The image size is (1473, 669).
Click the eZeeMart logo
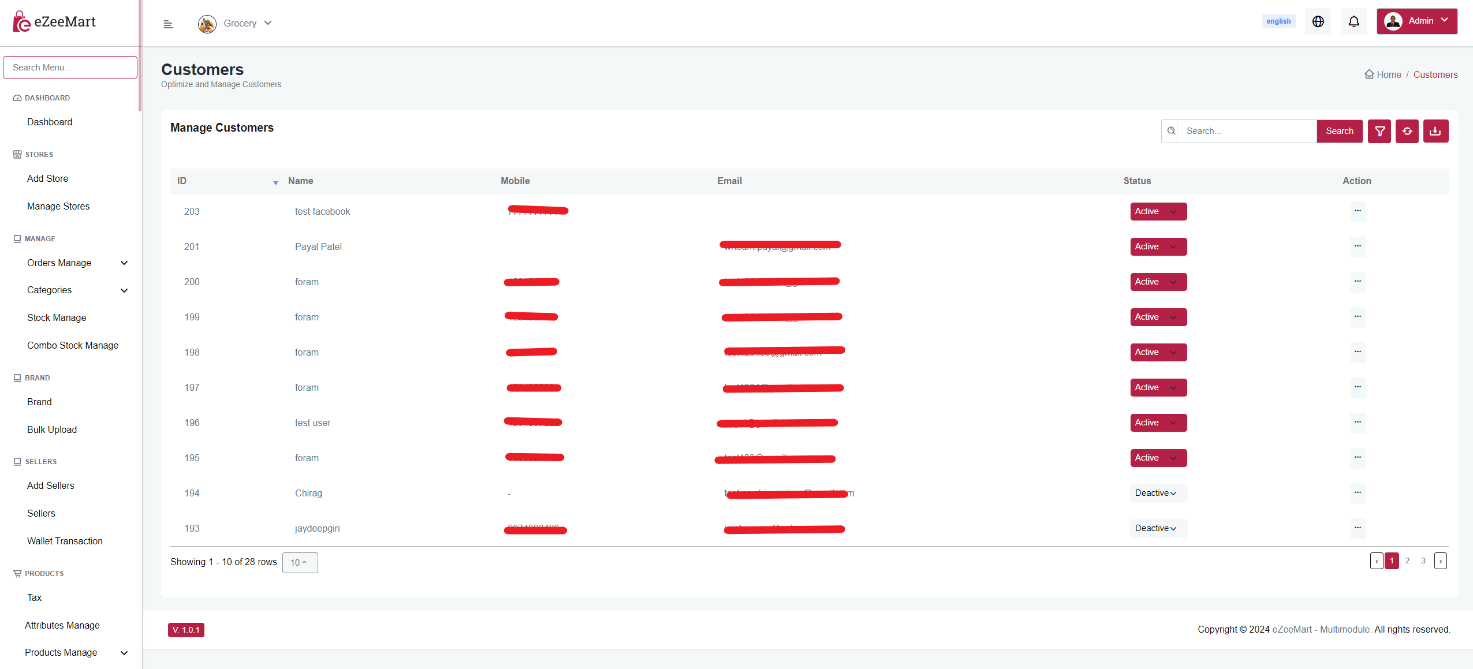point(54,22)
